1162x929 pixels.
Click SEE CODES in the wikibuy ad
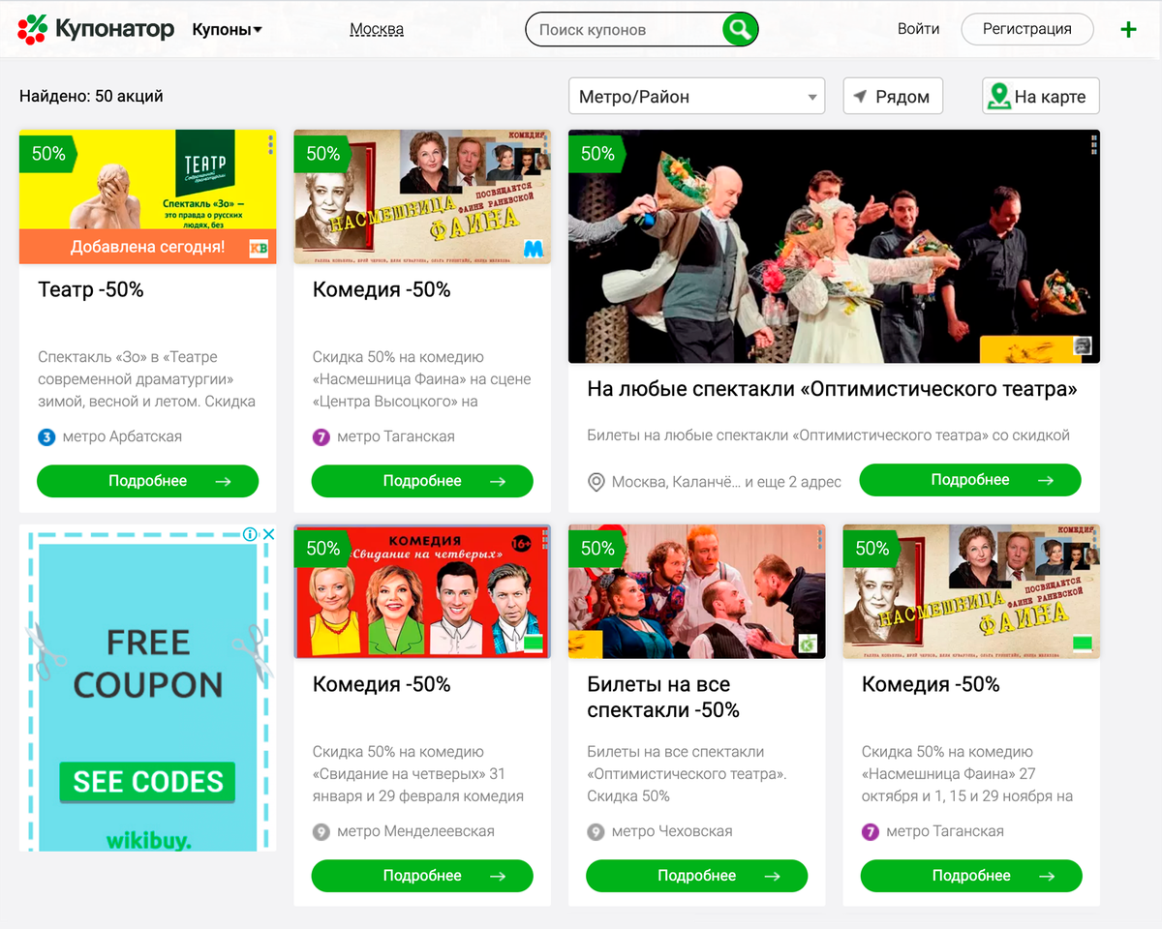click(x=147, y=782)
